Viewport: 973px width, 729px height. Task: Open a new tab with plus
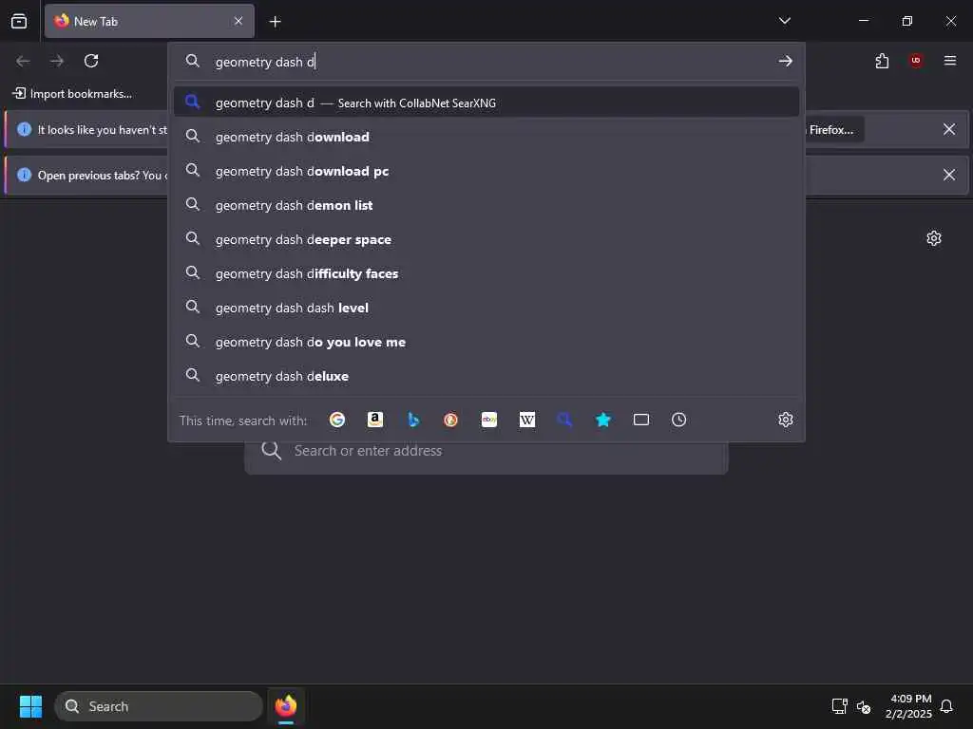(275, 22)
